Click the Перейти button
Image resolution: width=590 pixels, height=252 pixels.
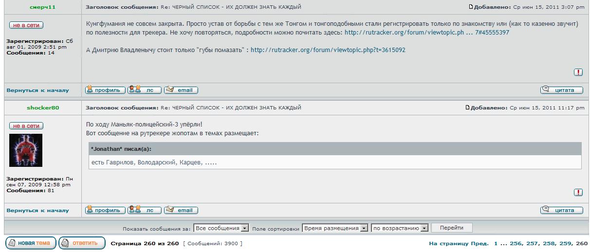452,228
